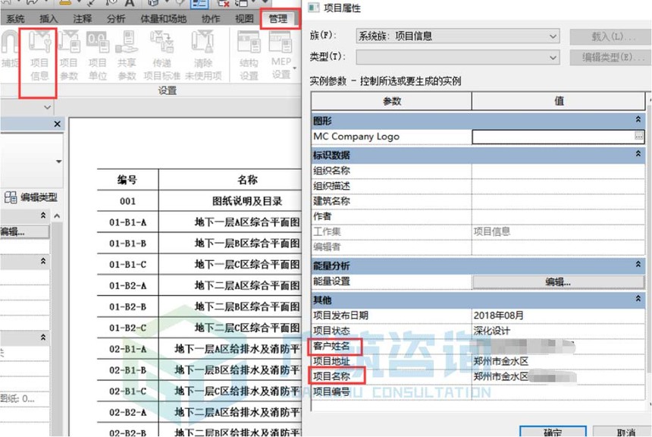Open the 项目单位 tool

click(x=97, y=56)
